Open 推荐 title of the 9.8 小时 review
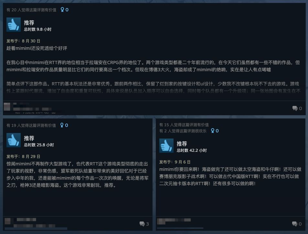The height and width of the screenshot is (234, 308). click(29, 23)
